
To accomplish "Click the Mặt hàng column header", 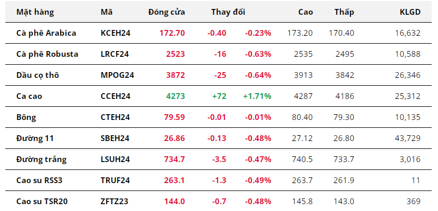I will point(35,12).
